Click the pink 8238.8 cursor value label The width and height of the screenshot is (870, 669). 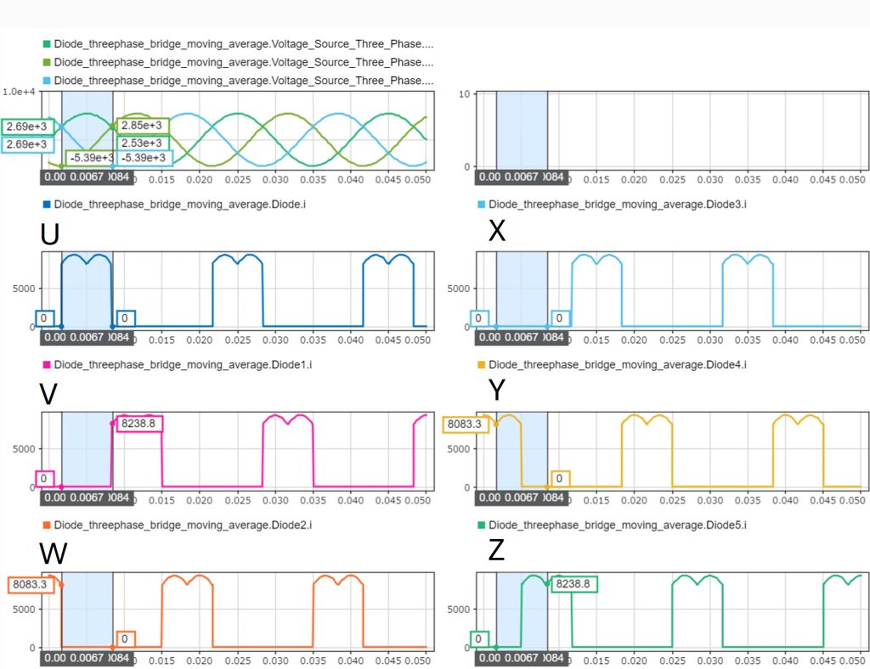(138, 422)
